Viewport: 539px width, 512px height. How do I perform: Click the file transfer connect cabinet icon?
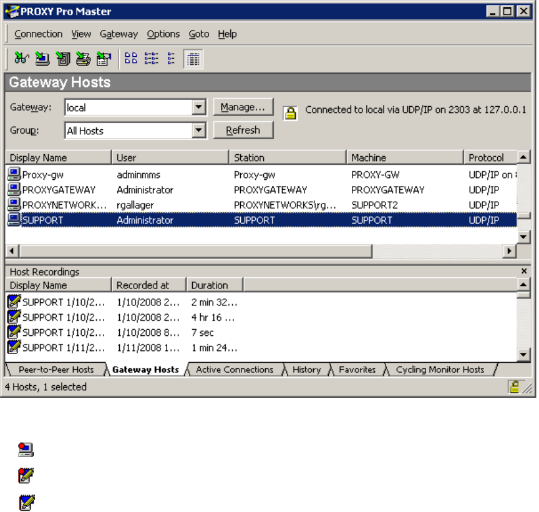[63, 59]
